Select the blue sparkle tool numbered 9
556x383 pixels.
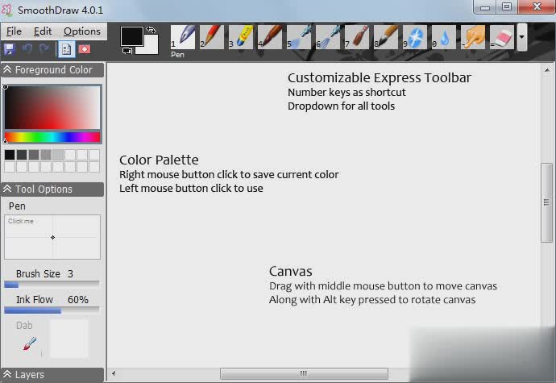(415, 37)
